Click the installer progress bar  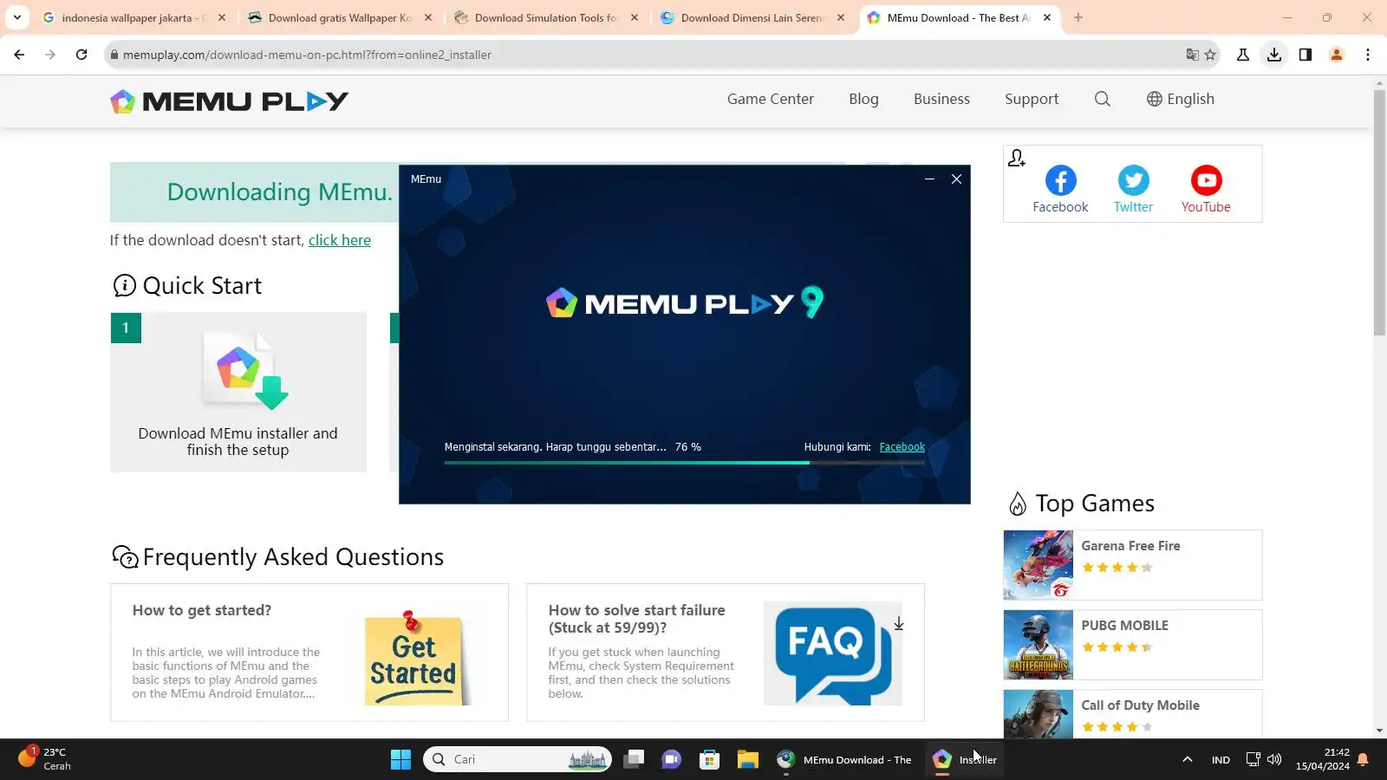685,463
